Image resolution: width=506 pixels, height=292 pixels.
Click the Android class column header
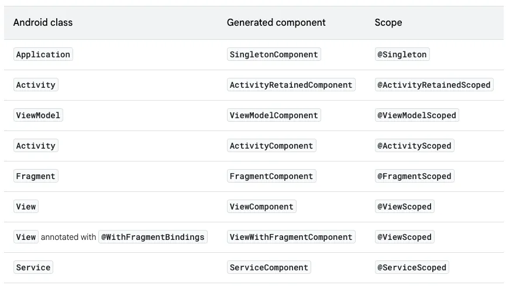43,23
